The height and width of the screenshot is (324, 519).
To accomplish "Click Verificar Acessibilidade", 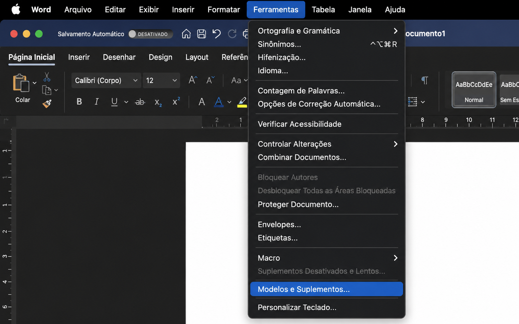I will [x=327, y=124].
